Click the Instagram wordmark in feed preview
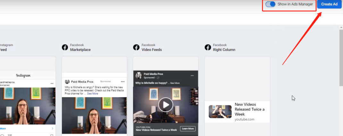 pos(23,76)
